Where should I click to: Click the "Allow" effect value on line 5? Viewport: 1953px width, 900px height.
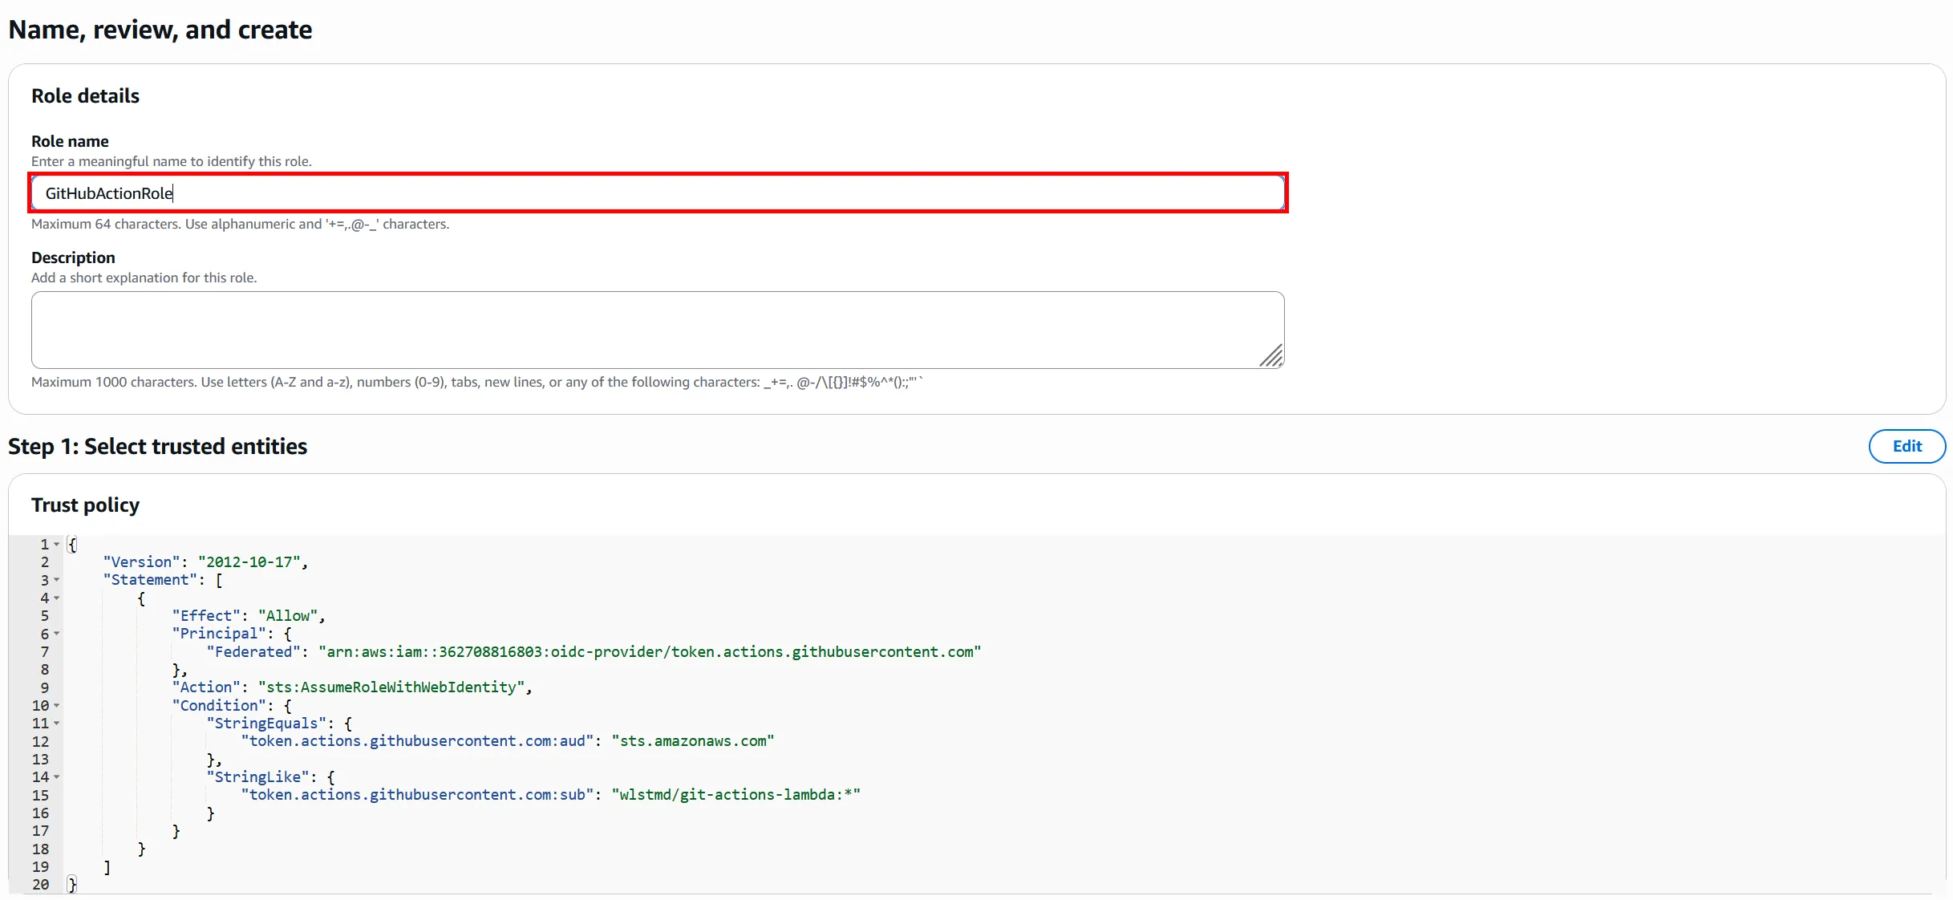click(288, 616)
